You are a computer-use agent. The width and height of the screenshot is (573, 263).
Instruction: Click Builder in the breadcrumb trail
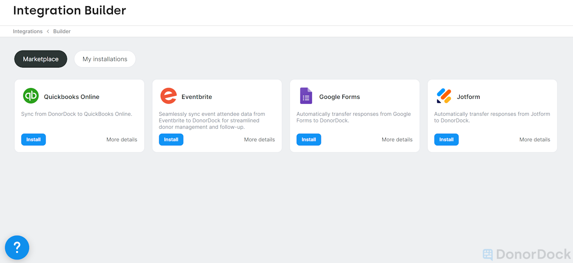(x=62, y=31)
